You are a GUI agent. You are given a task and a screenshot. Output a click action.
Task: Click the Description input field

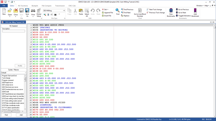[x=13, y=31]
